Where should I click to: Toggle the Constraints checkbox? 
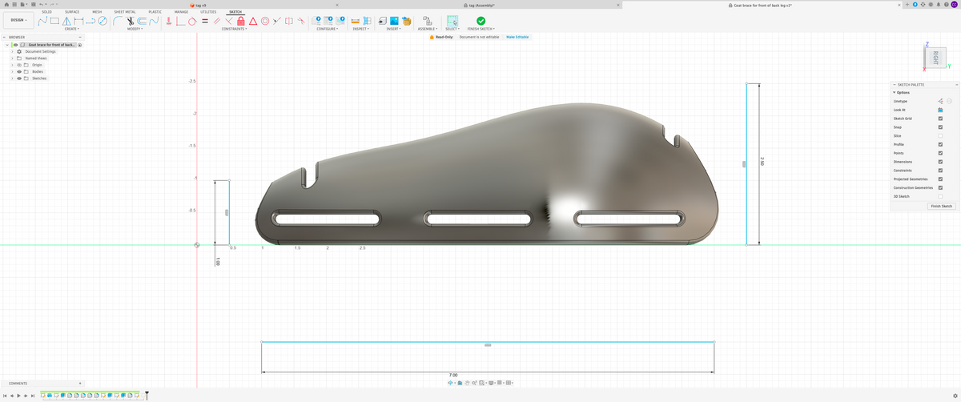point(940,171)
